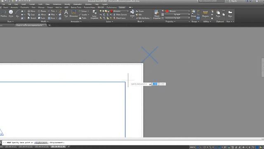Click the Paste clipboard icon

pyautogui.click(x=218, y=14)
